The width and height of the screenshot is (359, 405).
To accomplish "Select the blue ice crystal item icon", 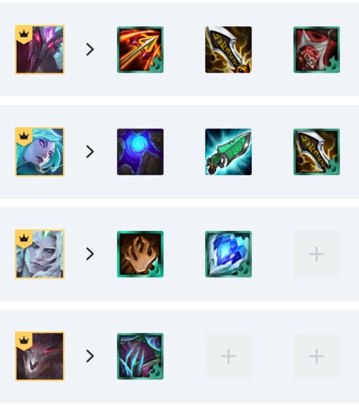I will coord(229,254).
